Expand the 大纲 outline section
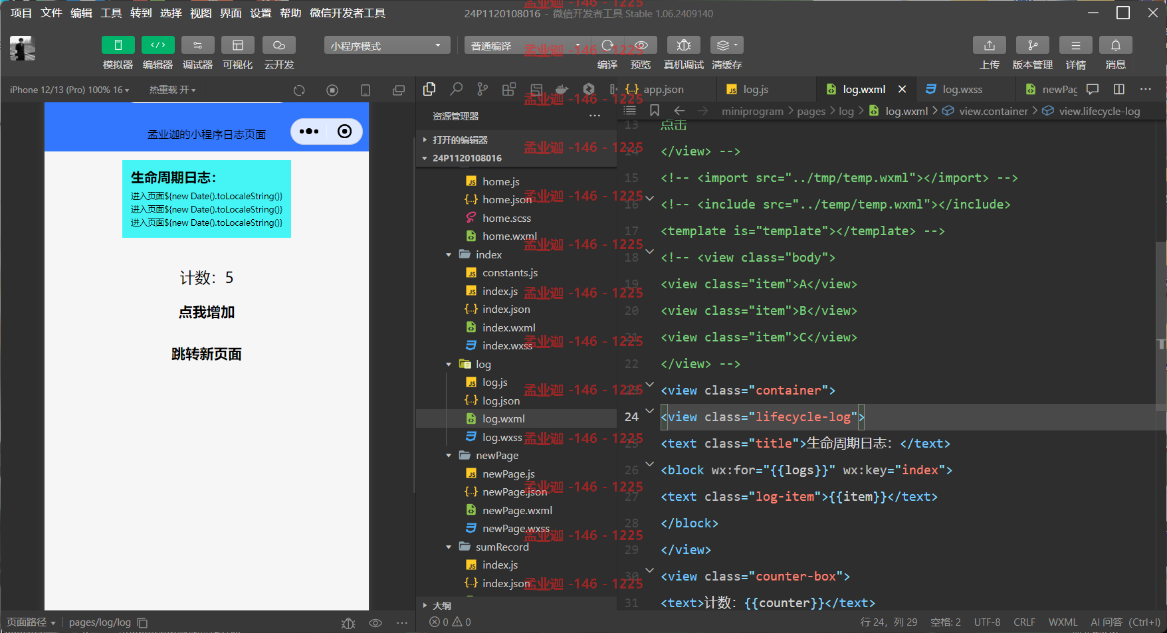1167x633 pixels. pyautogui.click(x=516, y=606)
